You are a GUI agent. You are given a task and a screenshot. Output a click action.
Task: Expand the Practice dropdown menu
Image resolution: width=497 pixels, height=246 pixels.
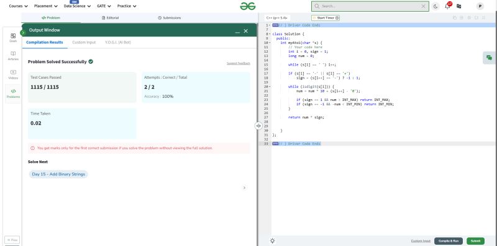click(127, 6)
